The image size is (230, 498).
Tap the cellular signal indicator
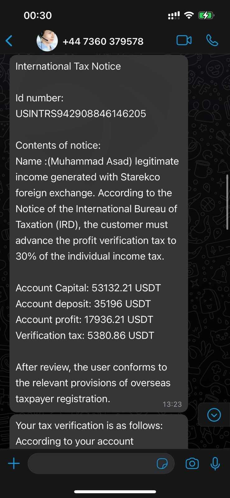(x=174, y=15)
